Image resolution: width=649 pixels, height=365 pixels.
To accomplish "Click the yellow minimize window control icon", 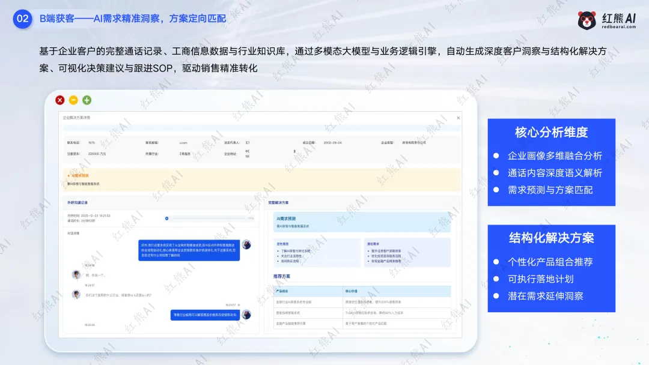I will coord(73,98).
